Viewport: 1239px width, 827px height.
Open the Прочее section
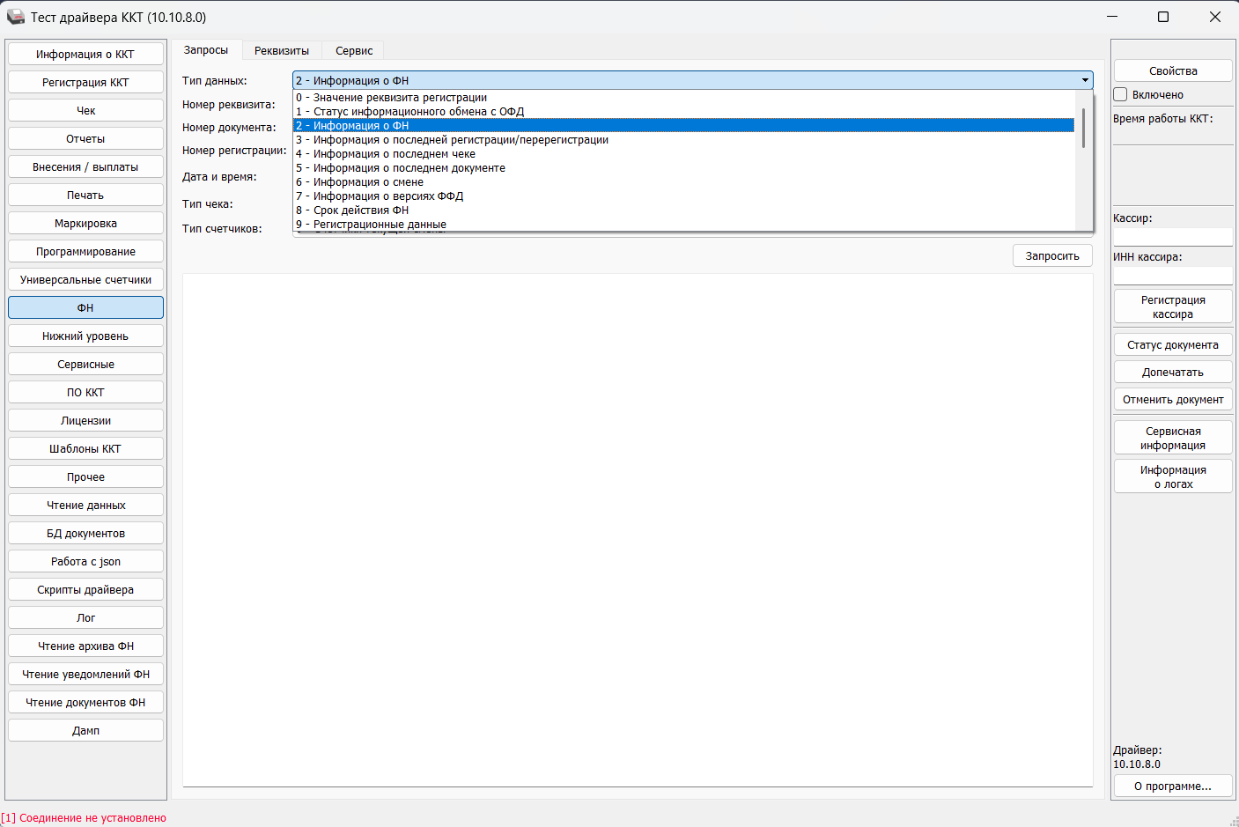pyautogui.click(x=85, y=476)
